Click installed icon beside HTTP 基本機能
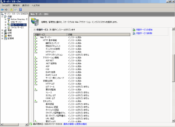Image resolution: width=175 pixels, height=127 pixels. (36, 40)
